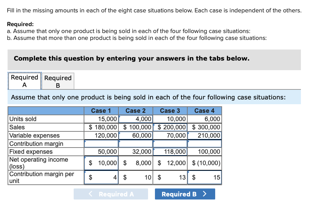Click the Required A back button
The width and height of the screenshot is (314, 216).
point(111,194)
